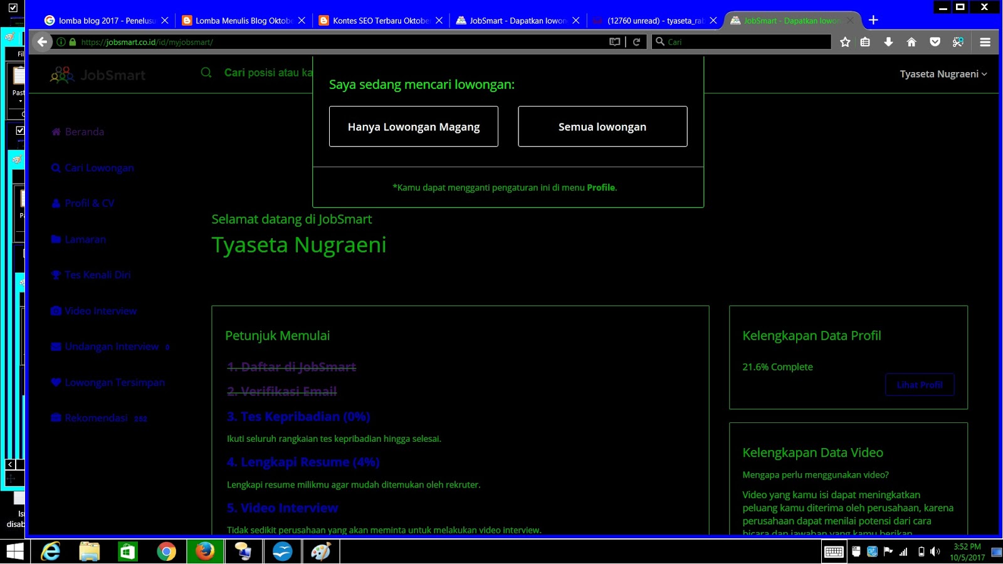Close the 'lomba blog 2017' tab
1003x564 pixels.
[165, 21]
